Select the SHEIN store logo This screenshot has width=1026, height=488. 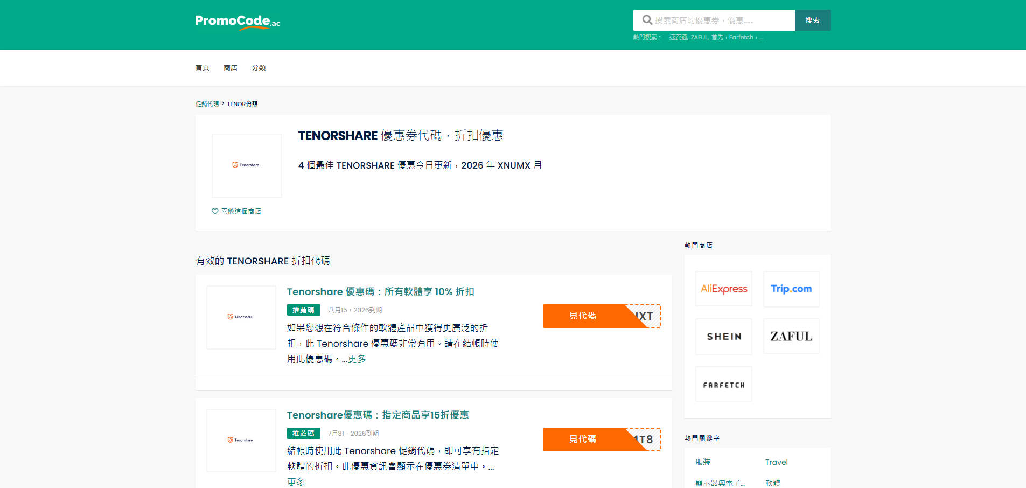pos(723,336)
